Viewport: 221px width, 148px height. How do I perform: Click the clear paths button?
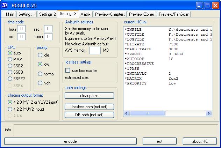point(89,96)
